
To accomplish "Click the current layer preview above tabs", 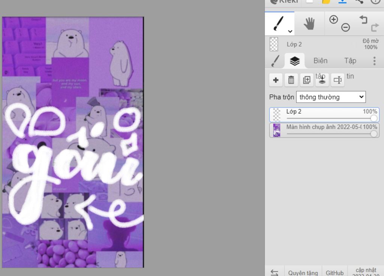I will (x=274, y=44).
